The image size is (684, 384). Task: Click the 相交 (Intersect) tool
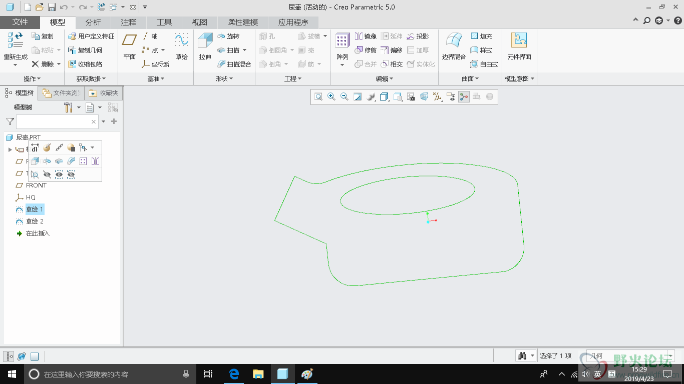[392, 64]
